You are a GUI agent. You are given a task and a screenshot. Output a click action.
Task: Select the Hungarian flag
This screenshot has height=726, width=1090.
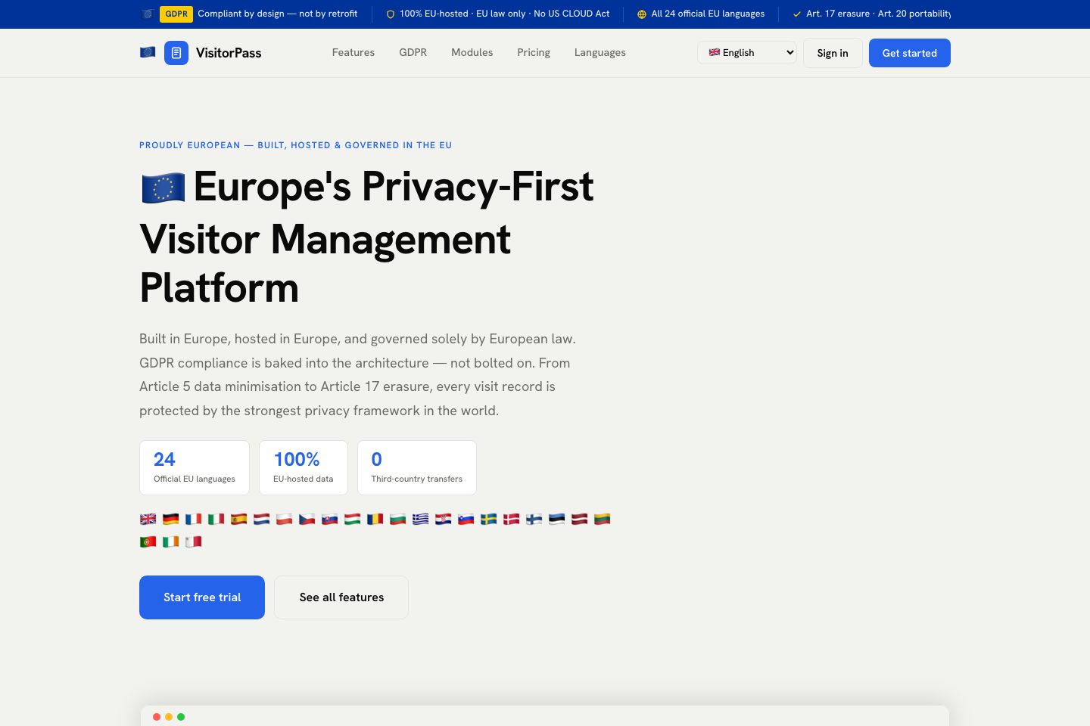pyautogui.click(x=353, y=519)
